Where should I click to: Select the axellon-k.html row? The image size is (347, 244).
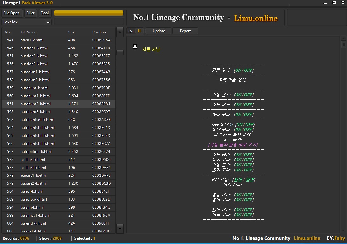click(59, 160)
